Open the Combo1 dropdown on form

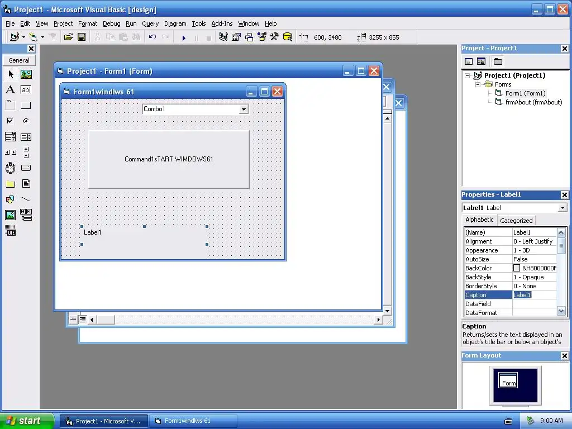244,109
